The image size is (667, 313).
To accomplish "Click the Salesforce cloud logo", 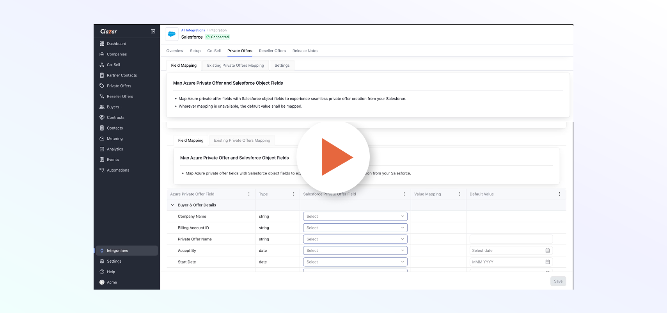I will click(172, 34).
